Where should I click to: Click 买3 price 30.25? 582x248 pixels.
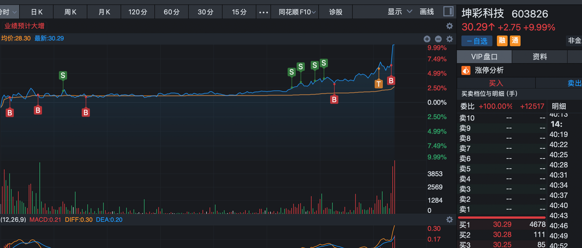pyautogui.click(x=502, y=245)
